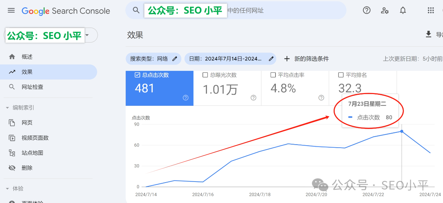Click the 效果 page heading
The image size is (443, 203).
click(x=135, y=35)
